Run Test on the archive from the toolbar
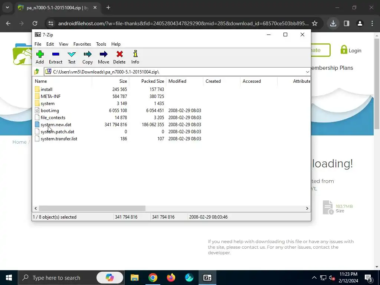380x285 pixels. pyautogui.click(x=72, y=58)
